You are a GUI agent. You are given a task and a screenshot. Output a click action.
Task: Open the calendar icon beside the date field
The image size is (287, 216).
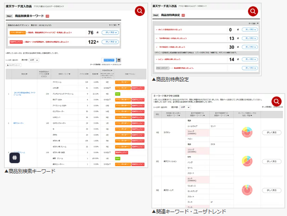119,60
